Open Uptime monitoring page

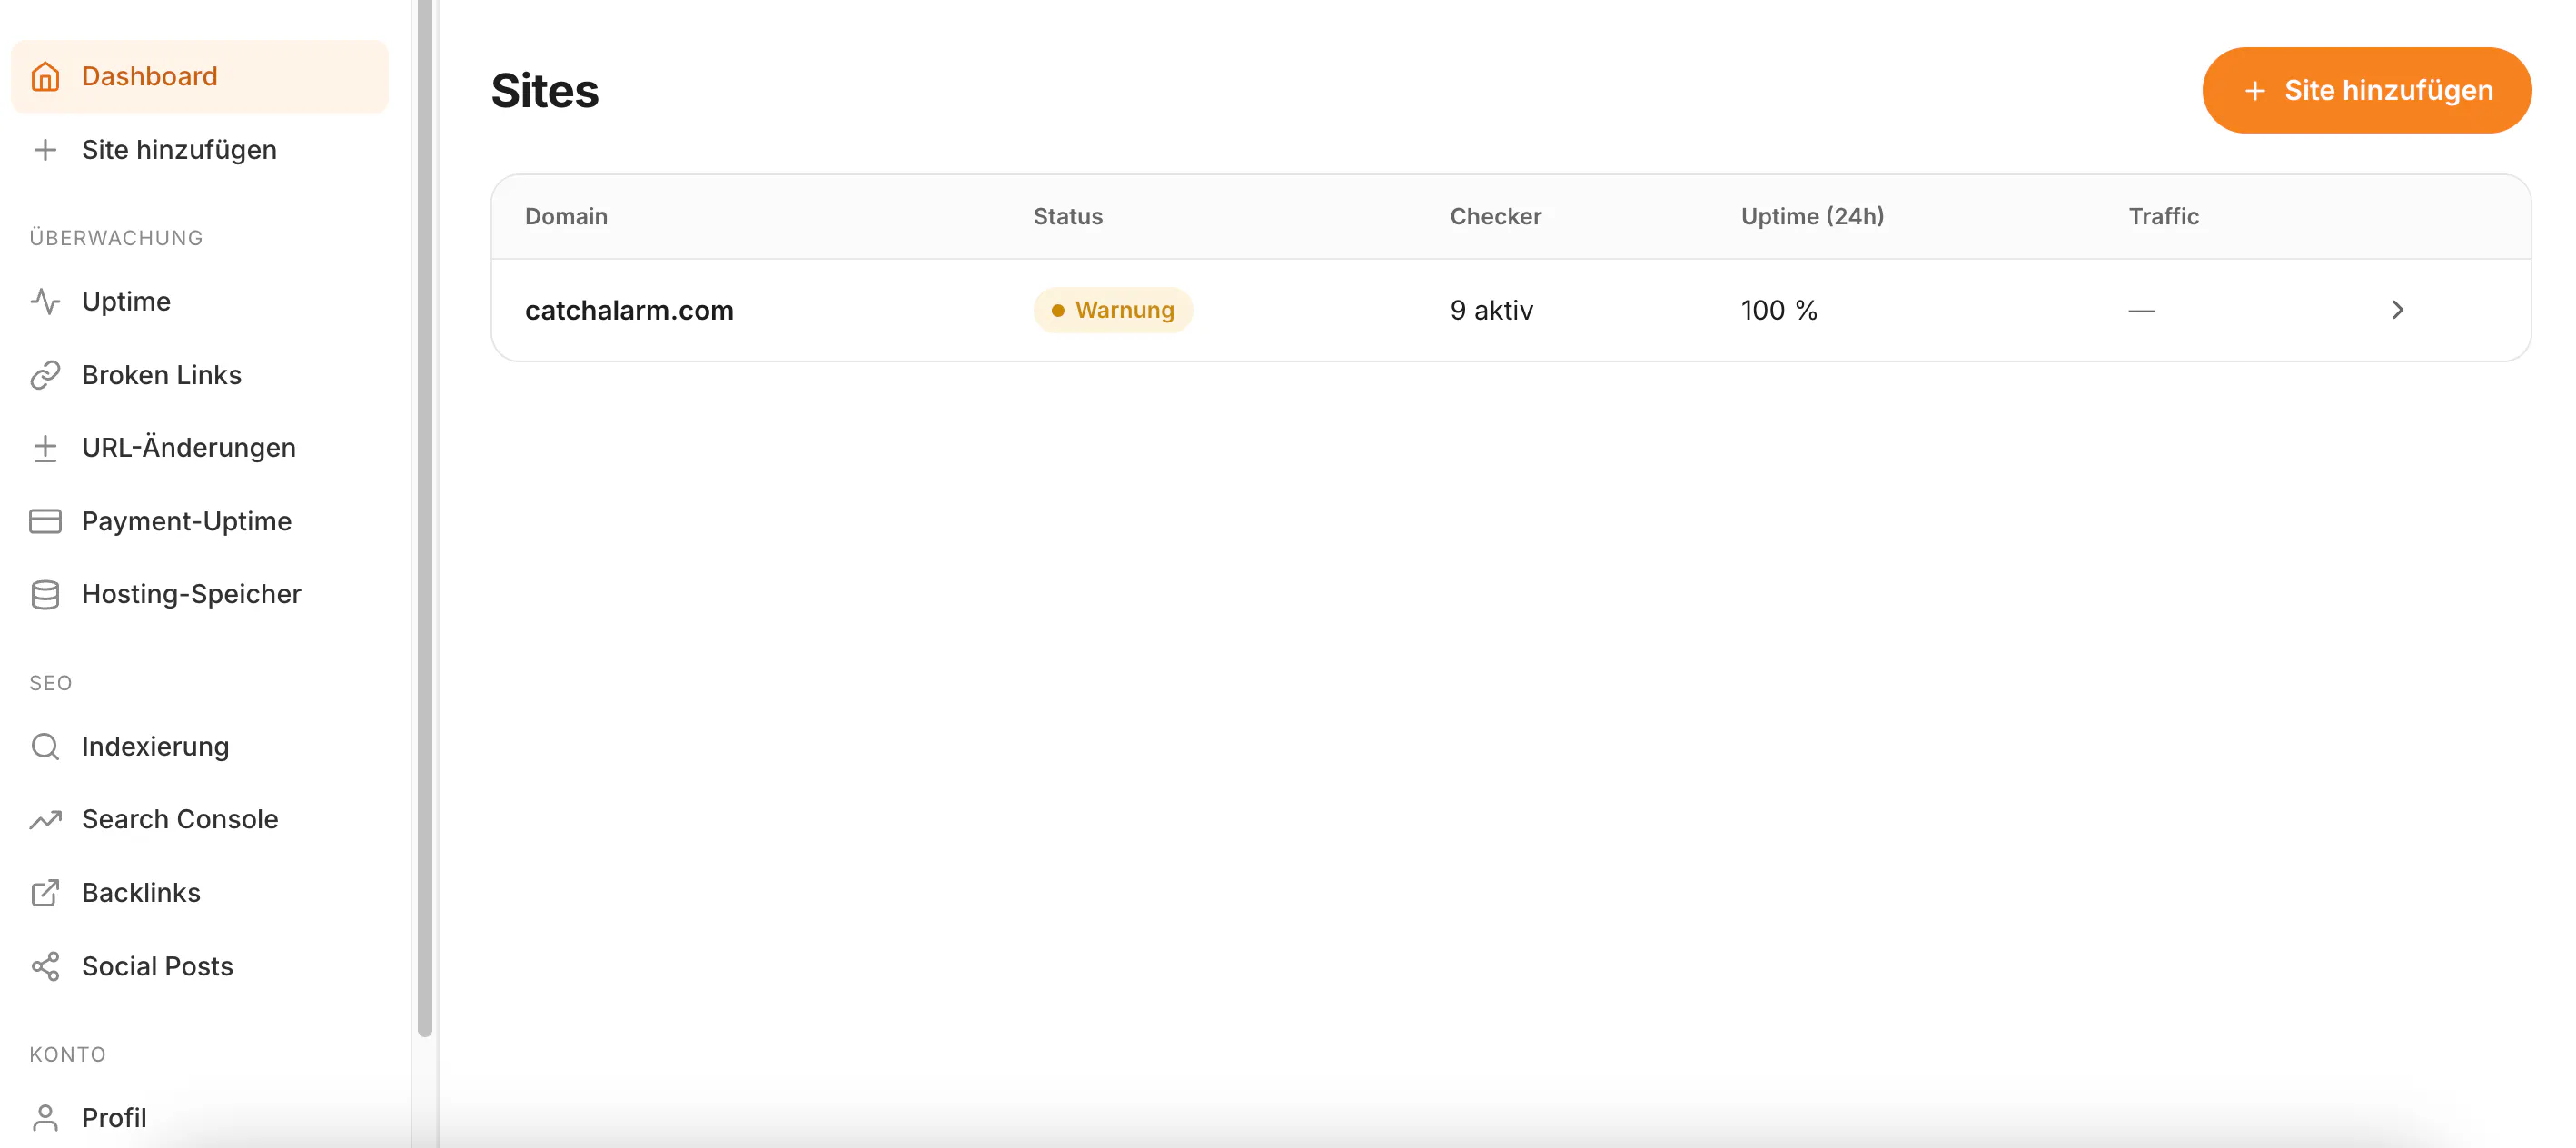click(x=199, y=301)
